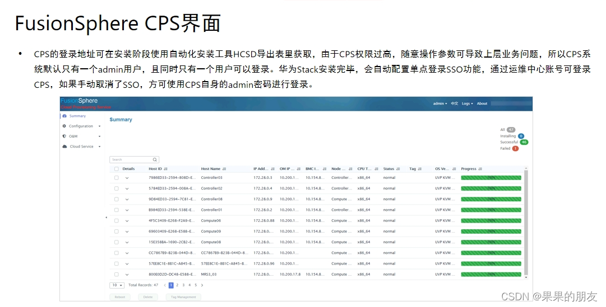
Task: Check the Controller03 row checkbox
Action: pyautogui.click(x=117, y=178)
